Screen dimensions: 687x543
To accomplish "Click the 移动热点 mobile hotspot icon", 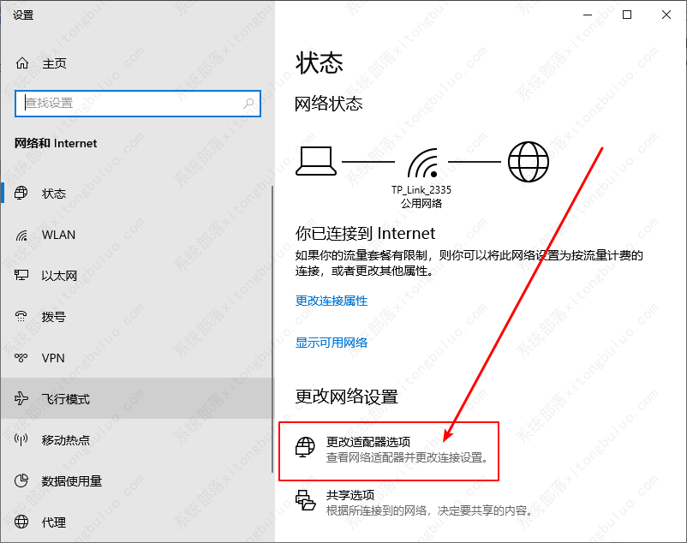I will [22, 440].
